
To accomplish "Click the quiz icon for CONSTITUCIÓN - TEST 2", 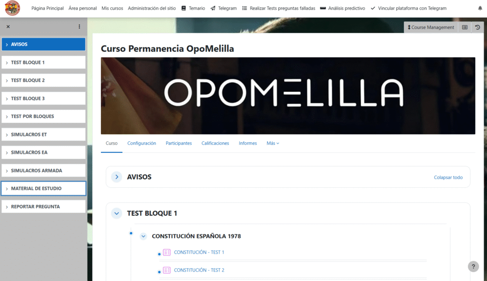I will click(167, 270).
